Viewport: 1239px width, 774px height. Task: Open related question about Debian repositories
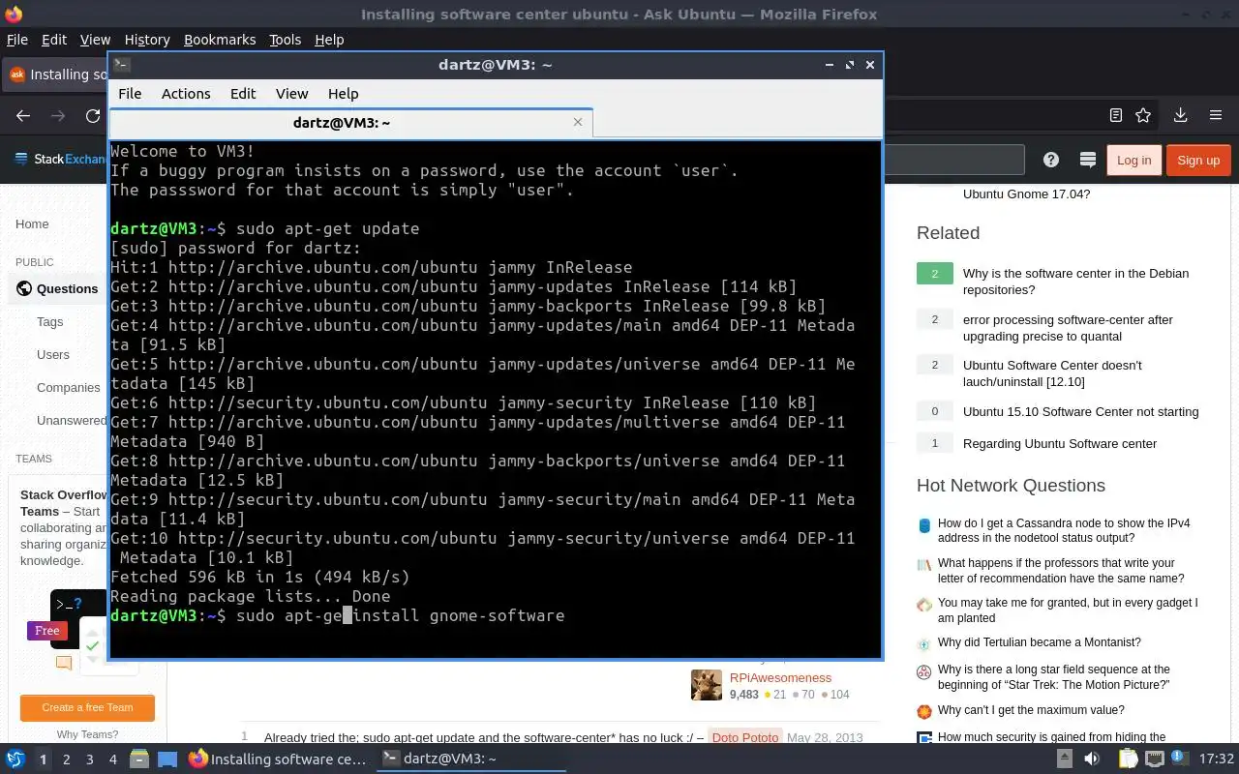[1075, 282]
